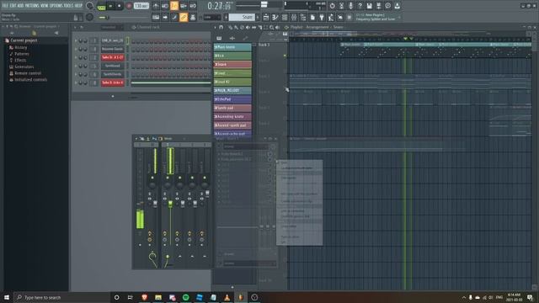Open the mixer view icon
The height and width of the screenshot is (303, 539).
pos(294,17)
